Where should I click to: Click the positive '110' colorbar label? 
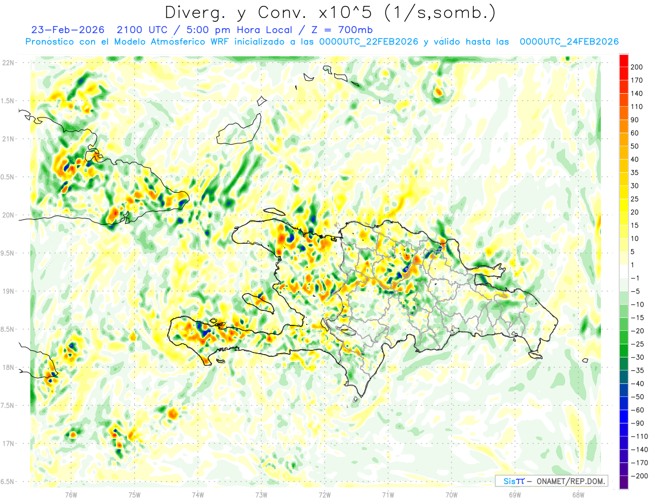pyautogui.click(x=637, y=107)
